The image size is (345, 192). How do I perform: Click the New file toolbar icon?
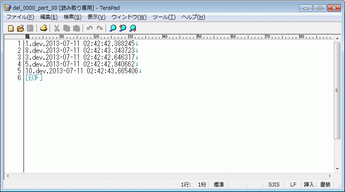coord(11,28)
